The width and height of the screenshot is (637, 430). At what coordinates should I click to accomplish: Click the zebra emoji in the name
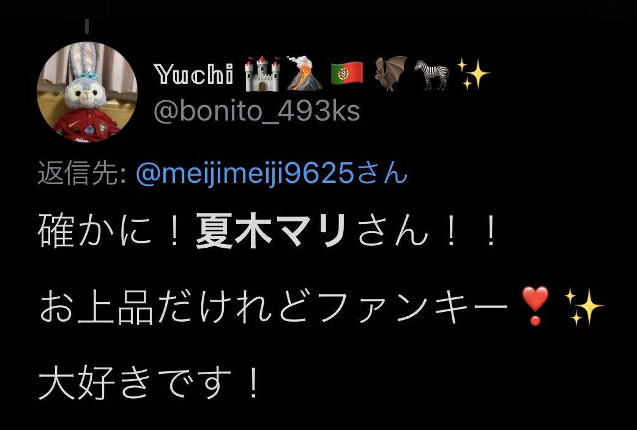click(432, 74)
